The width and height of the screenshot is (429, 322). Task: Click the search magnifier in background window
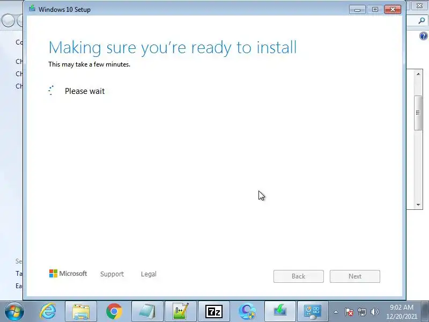(421, 20)
